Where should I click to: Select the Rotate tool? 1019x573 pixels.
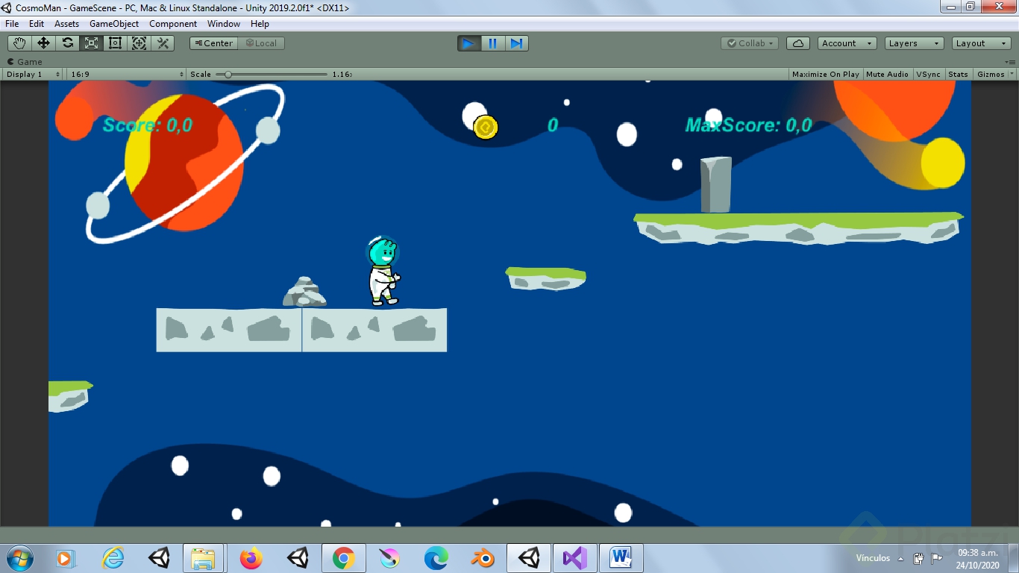tap(67, 43)
